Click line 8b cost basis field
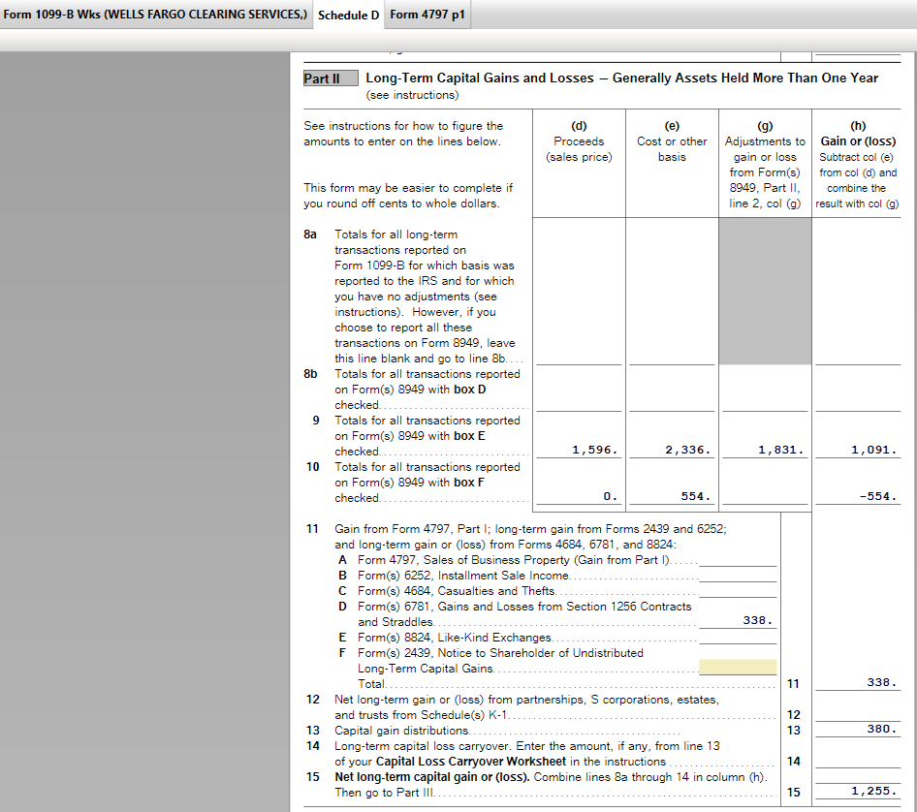The width and height of the screenshot is (917, 812). point(672,404)
